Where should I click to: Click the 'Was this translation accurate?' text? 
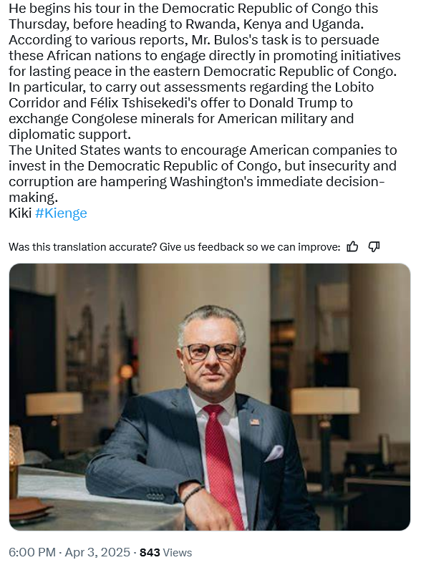click(x=83, y=247)
